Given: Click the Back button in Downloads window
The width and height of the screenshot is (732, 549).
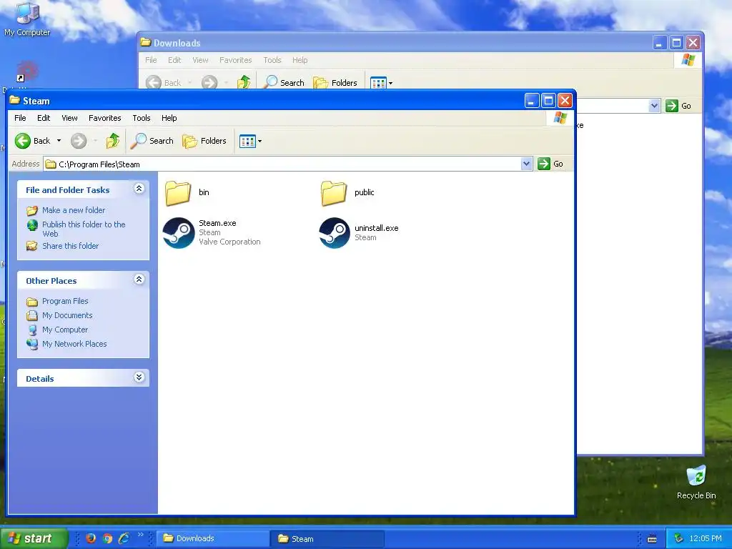Looking at the screenshot, I should (x=164, y=83).
